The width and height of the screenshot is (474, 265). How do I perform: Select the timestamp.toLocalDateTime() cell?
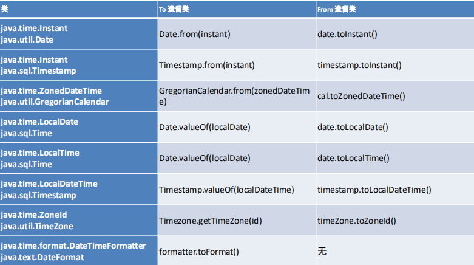[395, 189]
